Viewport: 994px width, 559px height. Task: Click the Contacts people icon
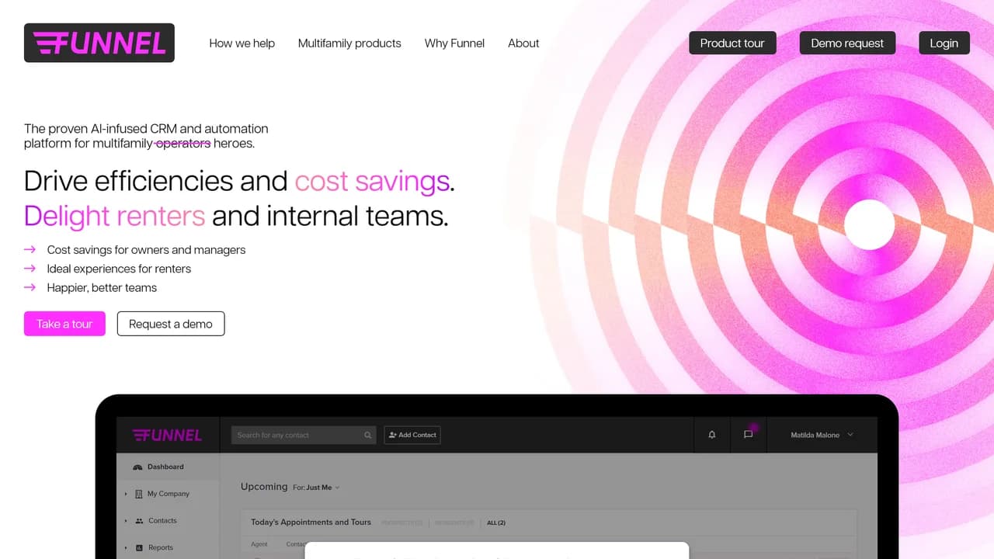pyautogui.click(x=139, y=521)
